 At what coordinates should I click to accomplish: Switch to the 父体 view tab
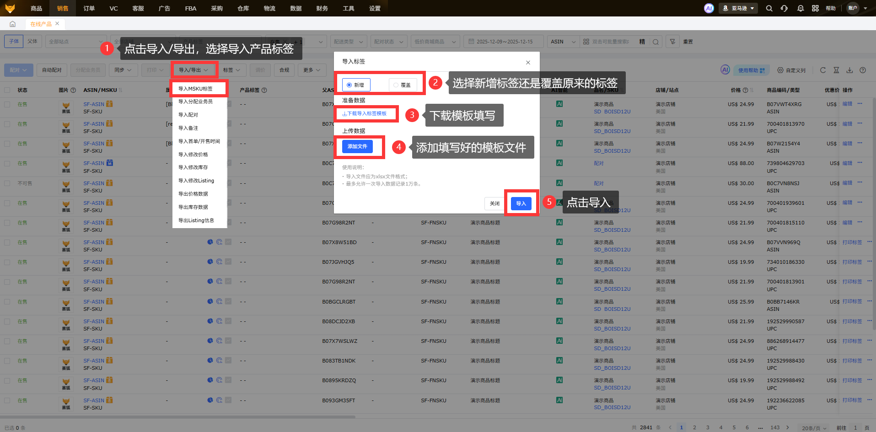point(32,41)
